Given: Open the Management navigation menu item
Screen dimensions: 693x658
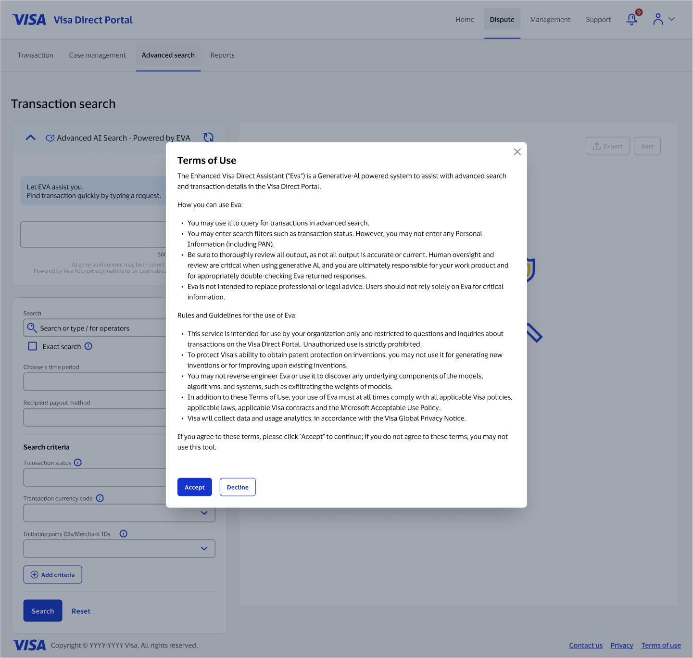Looking at the screenshot, I should [x=550, y=19].
